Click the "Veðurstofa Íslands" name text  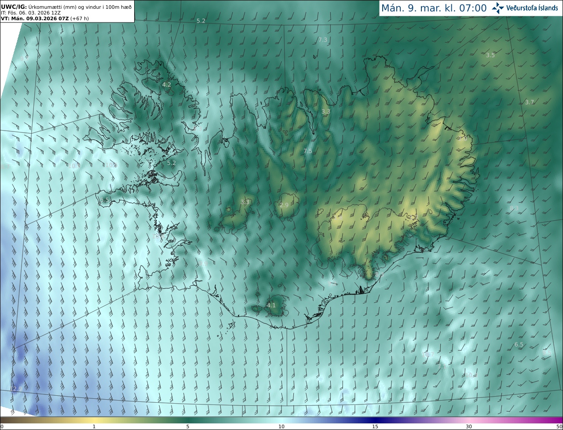pos(532,8)
